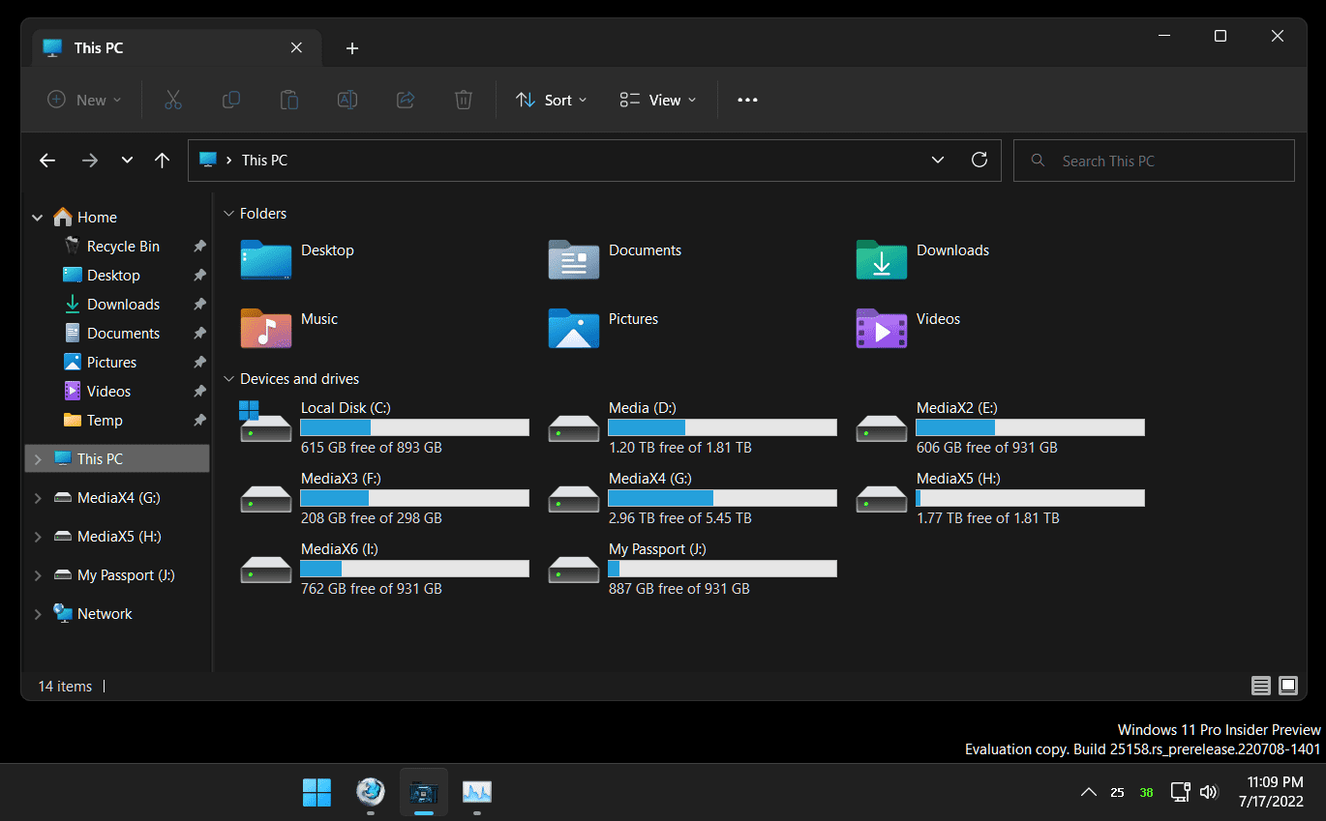
Task: Select the MediaX3 (F:) drive icon
Action: 266,499
